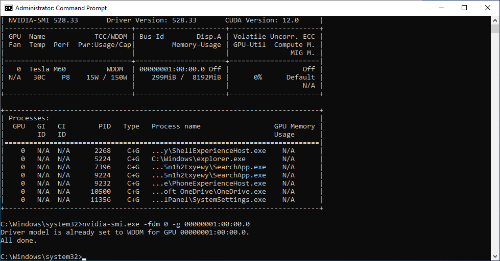Image resolution: width=500 pixels, height=261 pixels.
Task: Click the 'PID' column header
Action: click(105, 126)
